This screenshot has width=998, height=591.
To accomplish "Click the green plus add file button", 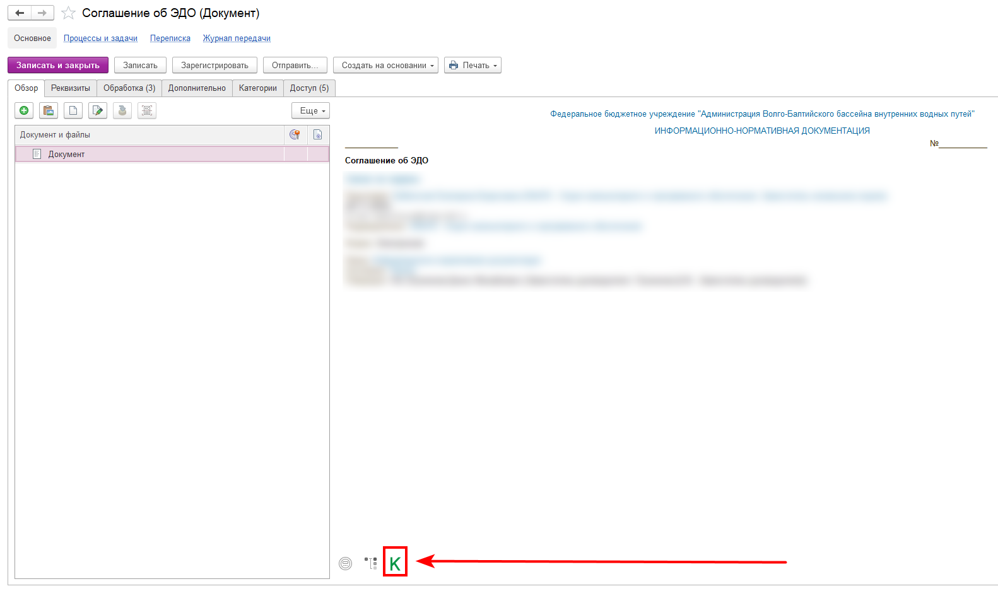I will pos(24,111).
